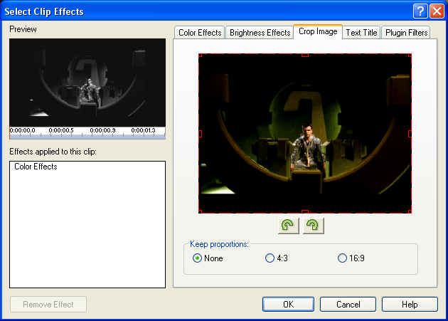This screenshot has height=321, width=448.
Task: Click the grayscale preview thumbnail
Action: [x=87, y=83]
